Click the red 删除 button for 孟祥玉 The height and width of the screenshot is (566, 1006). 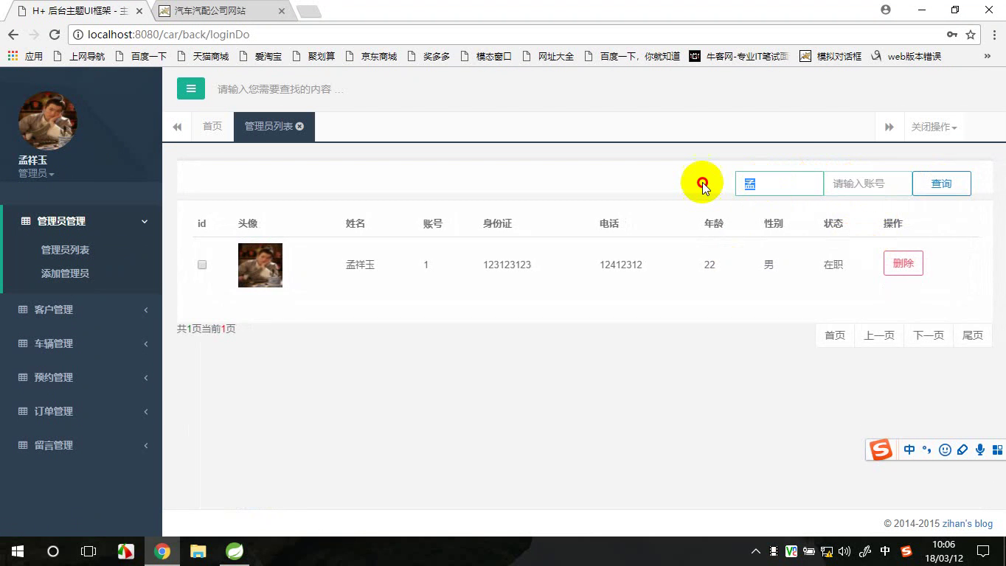tap(903, 263)
